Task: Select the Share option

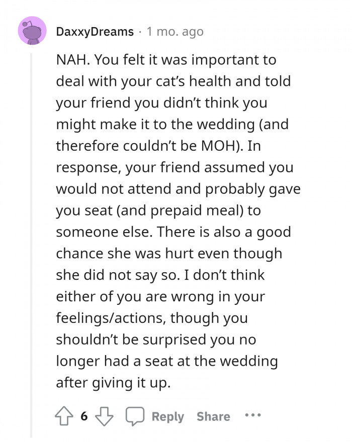Action: pyautogui.click(x=213, y=416)
